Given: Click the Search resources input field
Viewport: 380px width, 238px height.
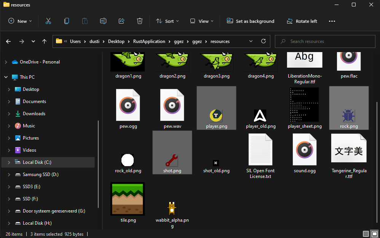Looking at the screenshot, I should coord(327,41).
